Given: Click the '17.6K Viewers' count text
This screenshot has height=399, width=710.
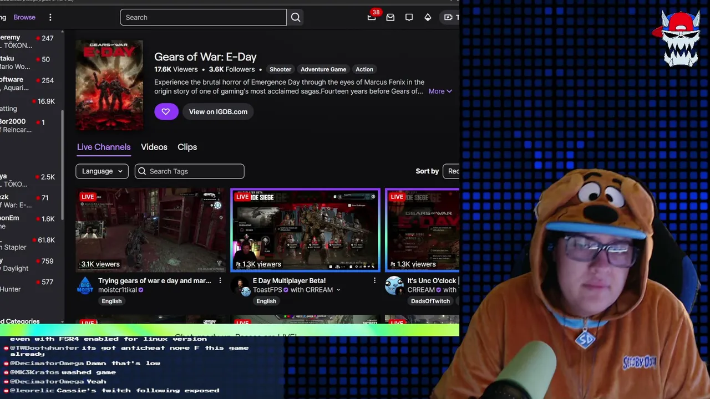Looking at the screenshot, I should click(x=176, y=69).
